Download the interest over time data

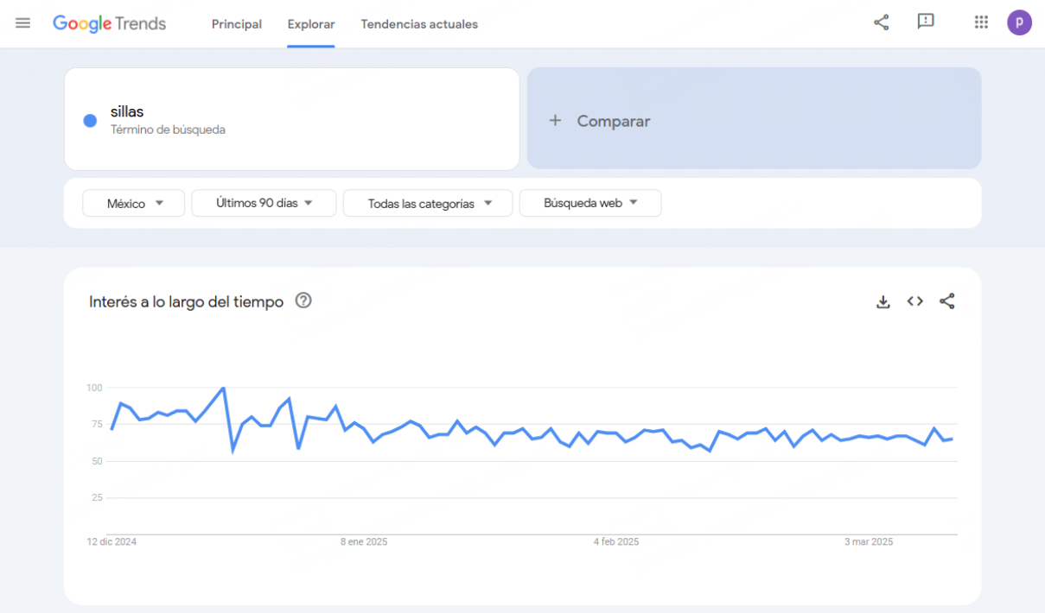coord(883,301)
